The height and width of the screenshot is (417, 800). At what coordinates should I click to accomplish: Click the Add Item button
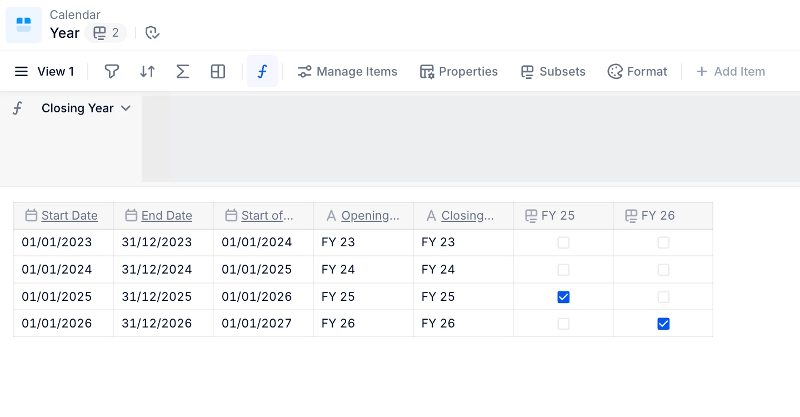pyautogui.click(x=731, y=72)
